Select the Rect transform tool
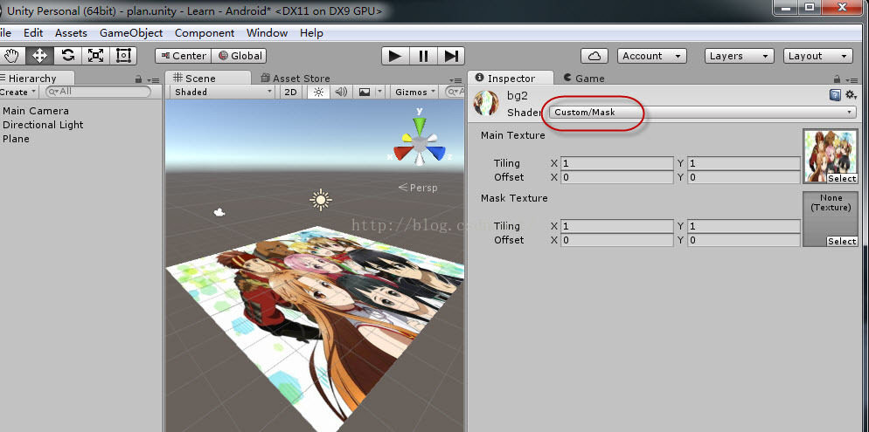This screenshot has width=869, height=432. point(123,56)
